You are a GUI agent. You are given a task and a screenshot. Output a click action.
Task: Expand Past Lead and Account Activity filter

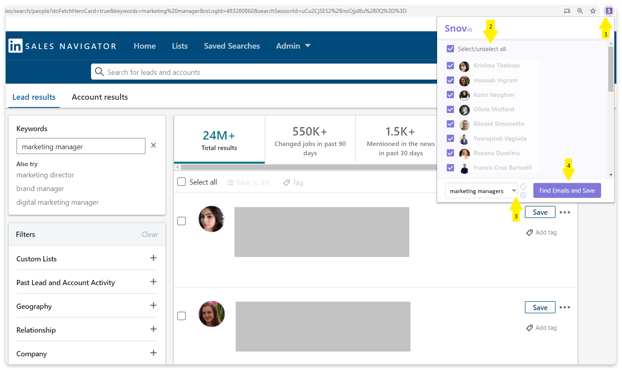[x=153, y=282]
